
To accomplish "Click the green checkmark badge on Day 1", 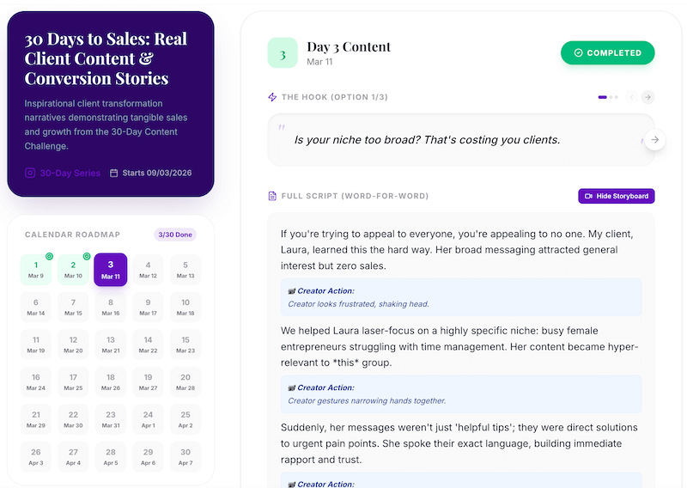I will (49, 256).
